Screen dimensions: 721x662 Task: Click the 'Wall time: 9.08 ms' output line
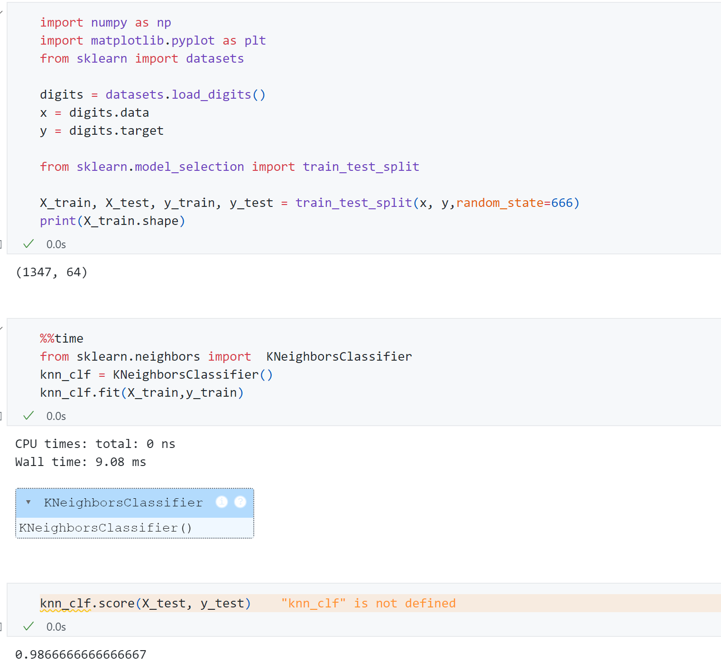81,462
